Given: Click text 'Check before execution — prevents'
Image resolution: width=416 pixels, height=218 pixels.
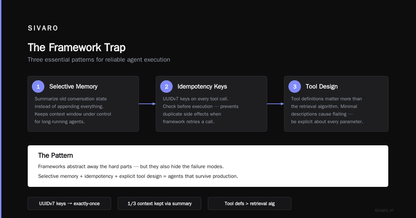Looking at the screenshot, I should pyautogui.click(x=201, y=107).
